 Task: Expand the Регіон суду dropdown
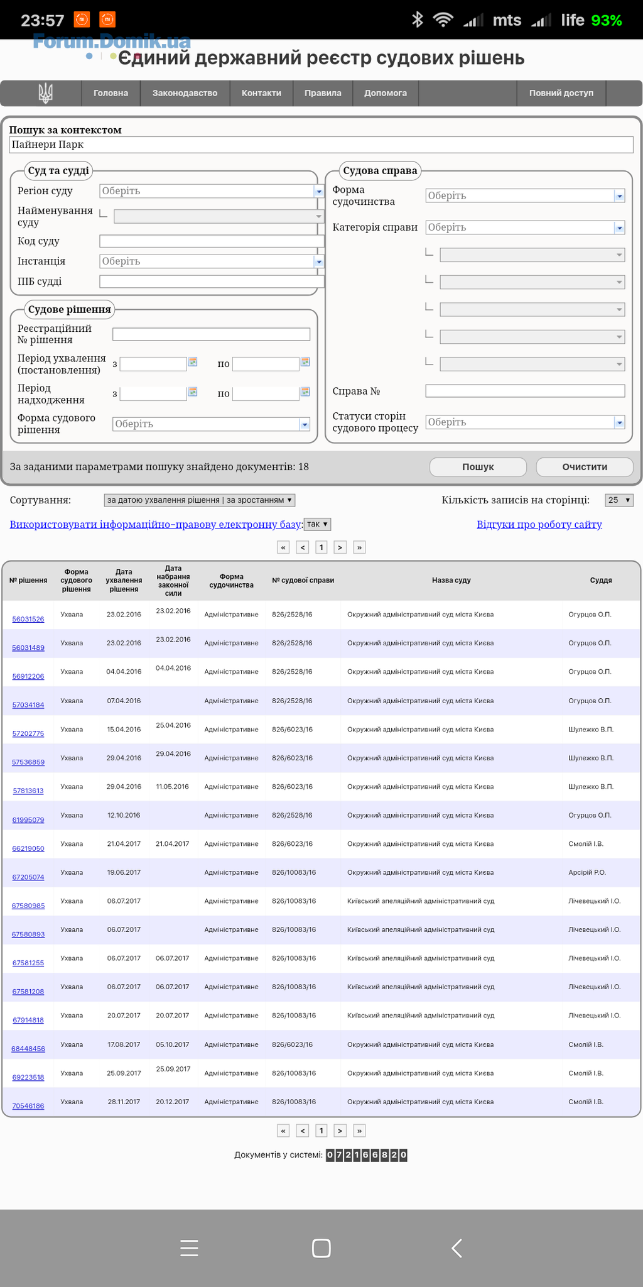pos(318,191)
